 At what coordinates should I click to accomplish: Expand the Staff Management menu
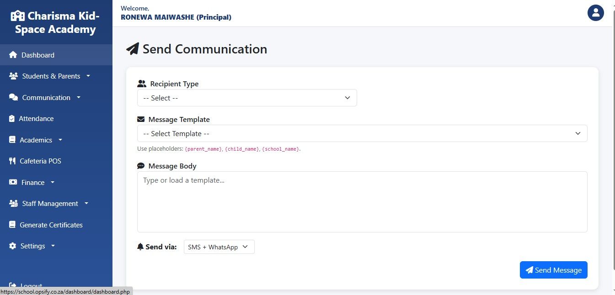click(55, 204)
